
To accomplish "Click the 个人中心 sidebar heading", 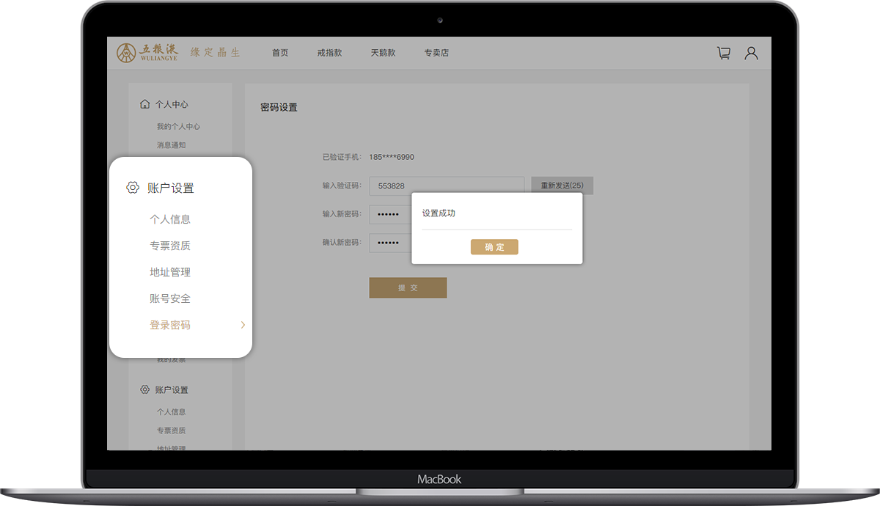I will 172,104.
